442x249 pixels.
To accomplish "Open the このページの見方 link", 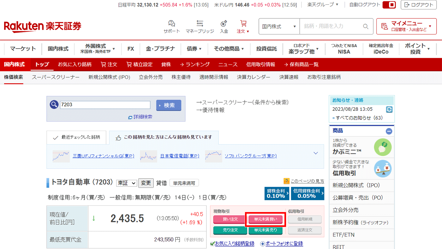I will coord(307,181).
